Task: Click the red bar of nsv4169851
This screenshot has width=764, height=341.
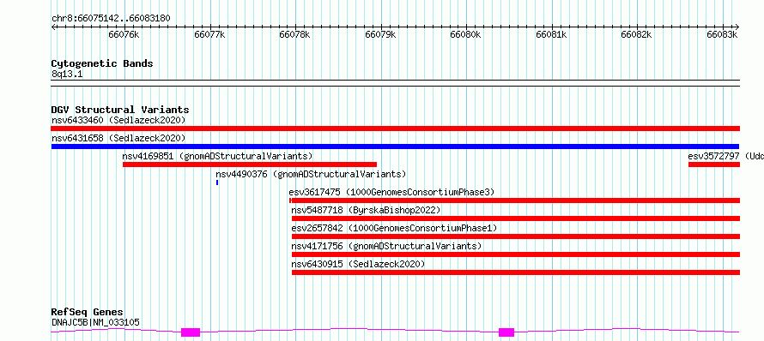Action: [x=250, y=165]
